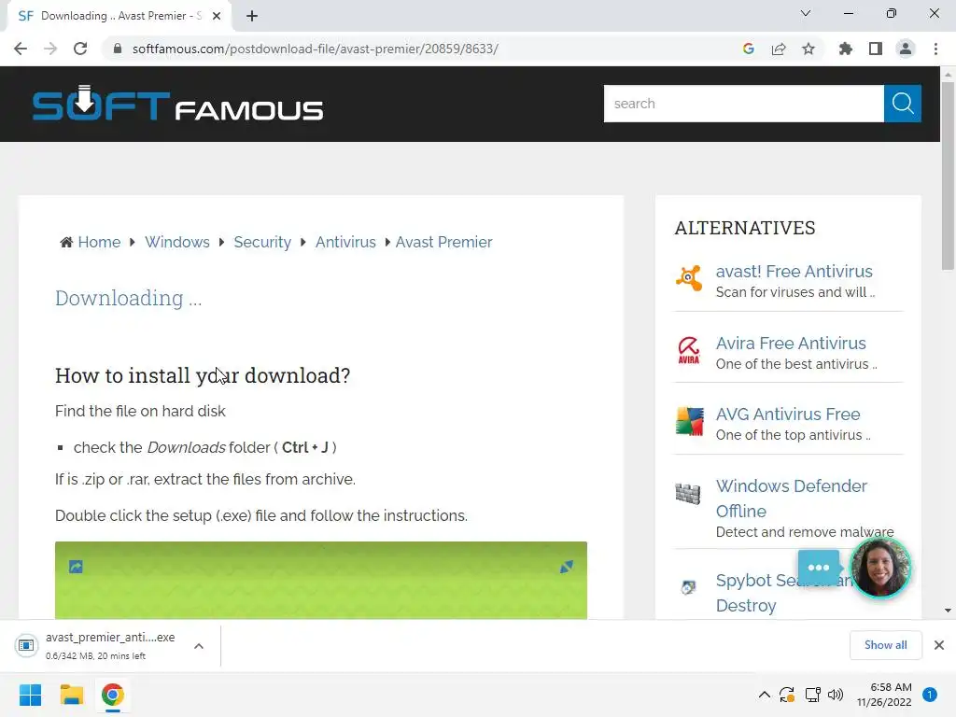Open the Chrome profile avatar
This screenshot has height=717, width=956.
click(x=906, y=49)
